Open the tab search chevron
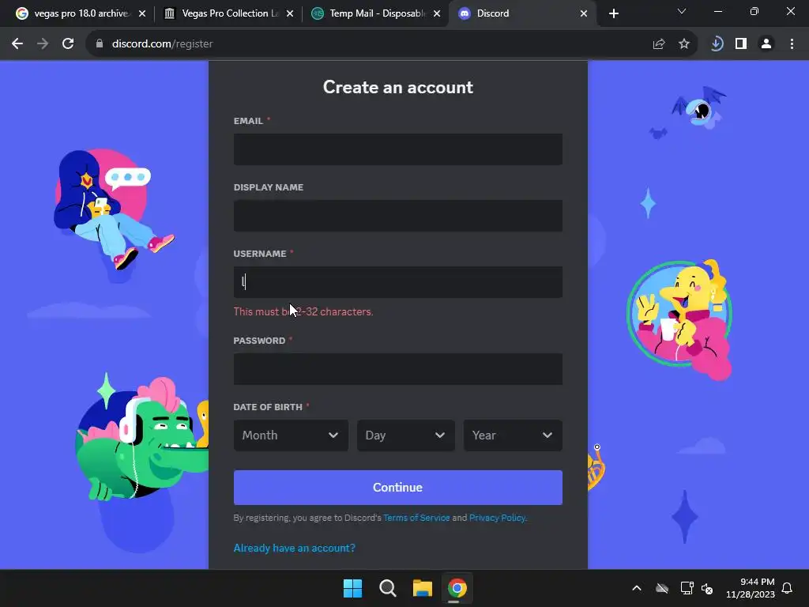Viewport: 809px width, 607px height. click(x=682, y=11)
